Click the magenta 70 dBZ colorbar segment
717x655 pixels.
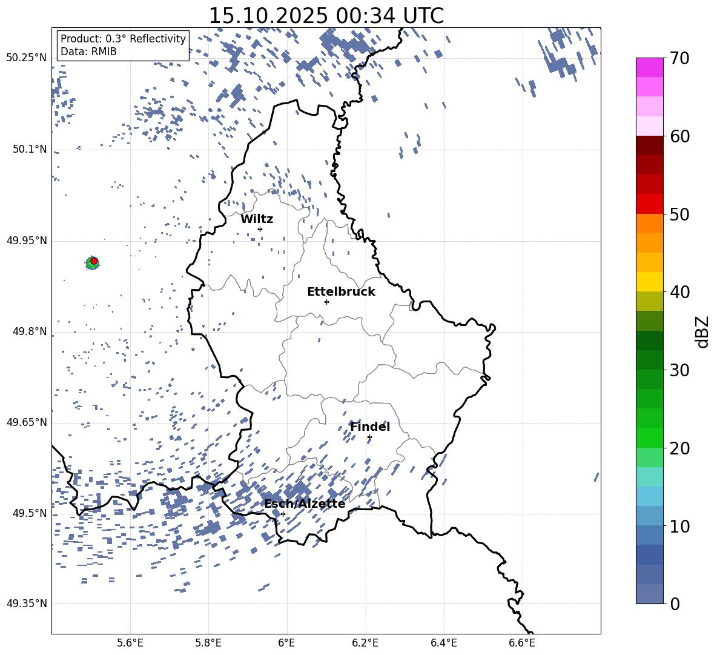[649, 67]
